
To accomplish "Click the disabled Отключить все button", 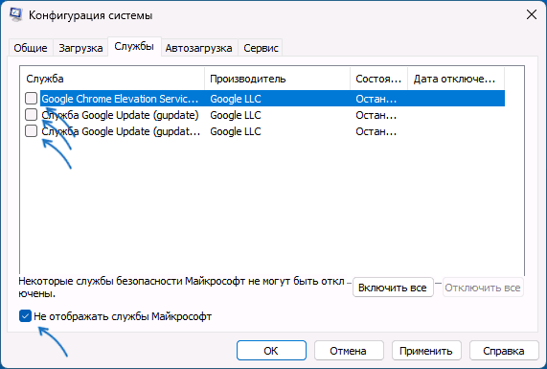I will (483, 288).
